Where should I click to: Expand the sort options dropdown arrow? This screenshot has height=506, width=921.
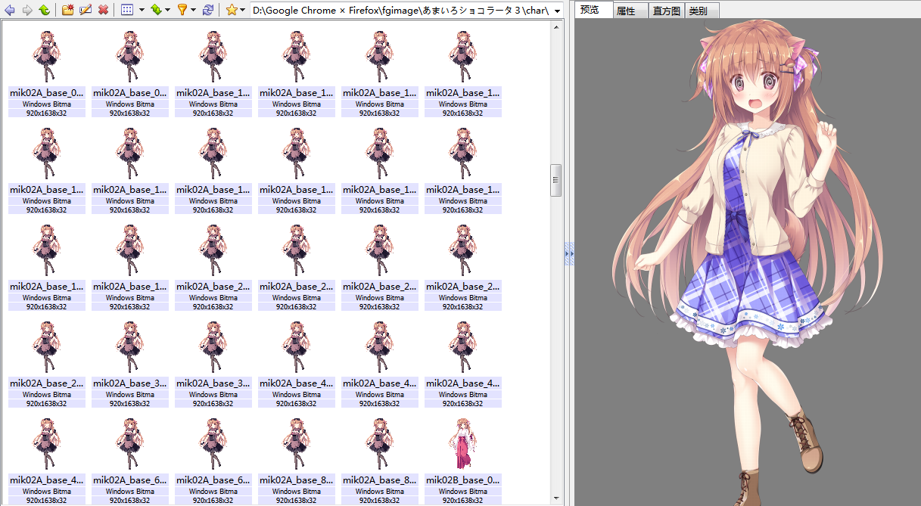167,11
